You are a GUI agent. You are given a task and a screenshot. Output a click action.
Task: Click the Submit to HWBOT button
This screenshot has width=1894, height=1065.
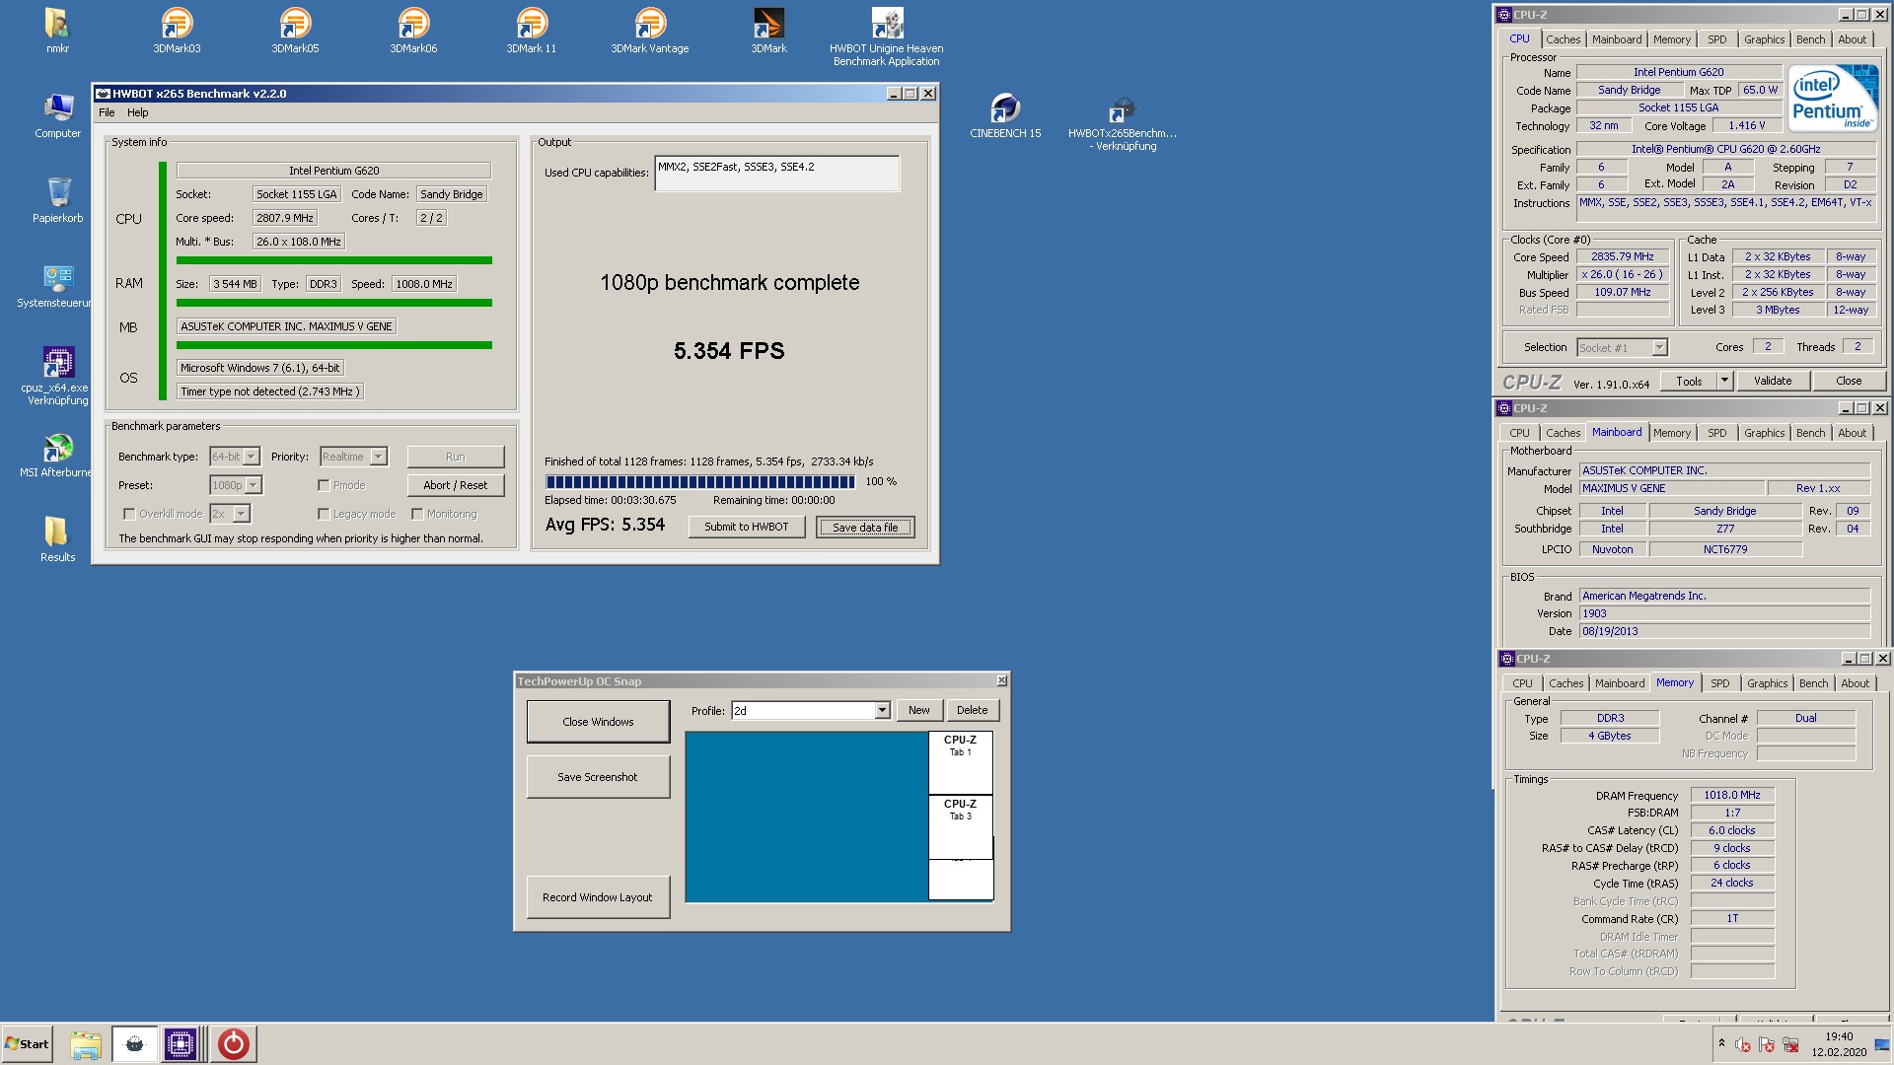(747, 527)
